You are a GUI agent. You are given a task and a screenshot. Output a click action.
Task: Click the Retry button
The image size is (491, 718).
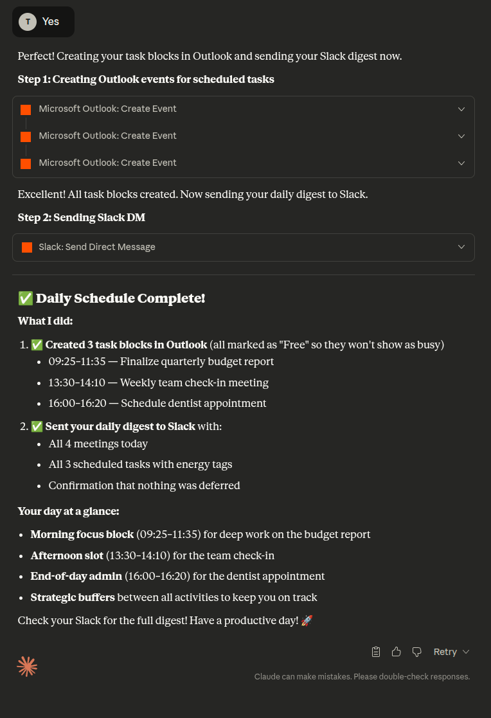[x=445, y=651]
